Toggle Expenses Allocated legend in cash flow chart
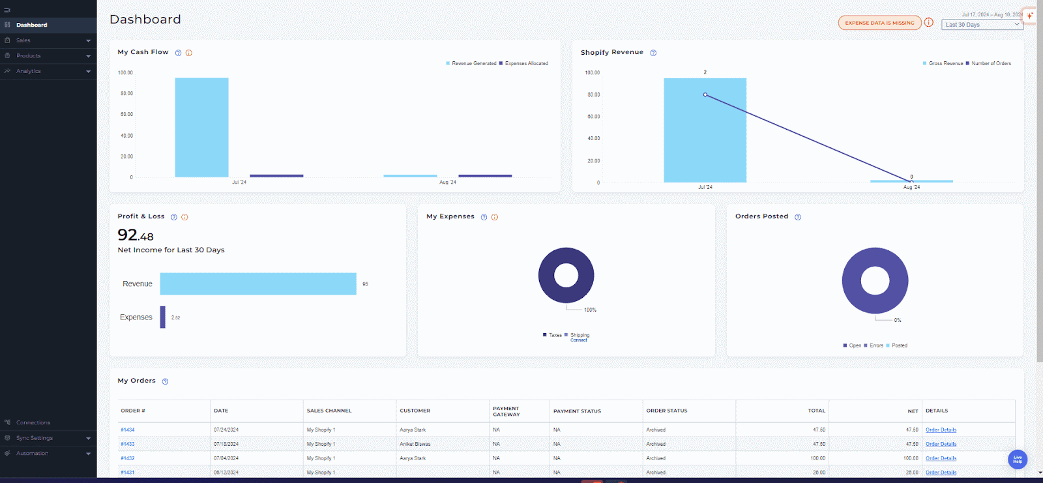Screen dimensions: 1043x483 525,64
